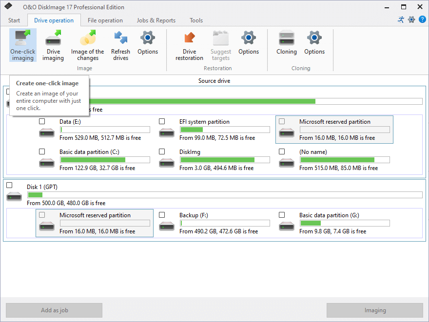Click the EFI system partition usage bar
This screenshot has width=429, height=322.
[225, 130]
